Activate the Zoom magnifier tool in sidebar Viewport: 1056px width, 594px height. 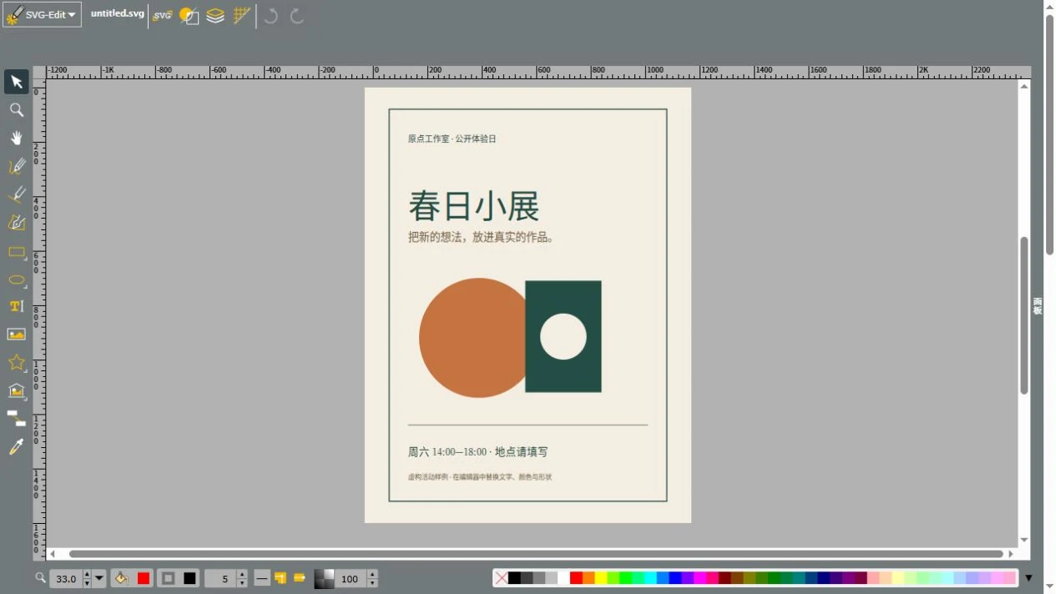click(x=17, y=110)
